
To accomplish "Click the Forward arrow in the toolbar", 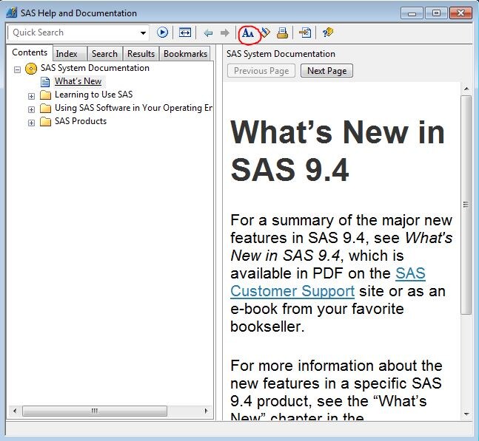I will pyautogui.click(x=224, y=33).
